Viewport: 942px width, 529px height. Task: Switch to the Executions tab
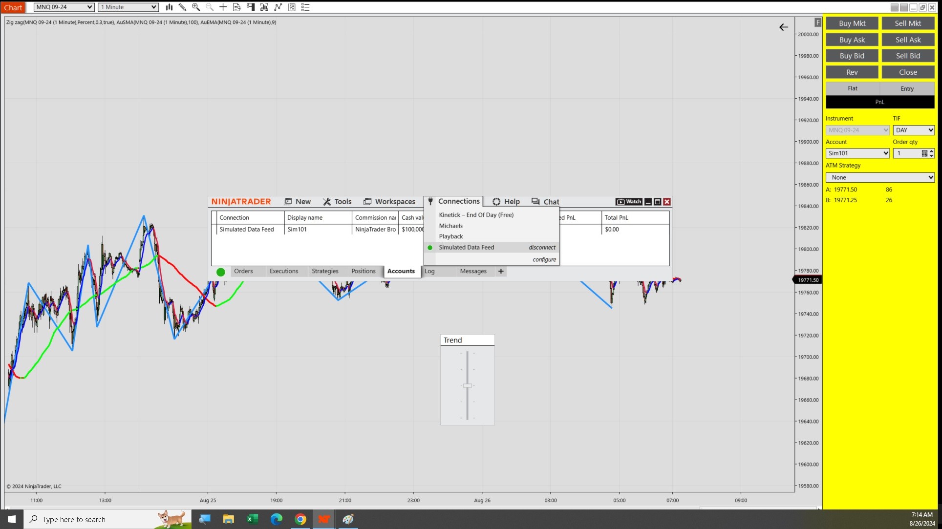tap(283, 271)
